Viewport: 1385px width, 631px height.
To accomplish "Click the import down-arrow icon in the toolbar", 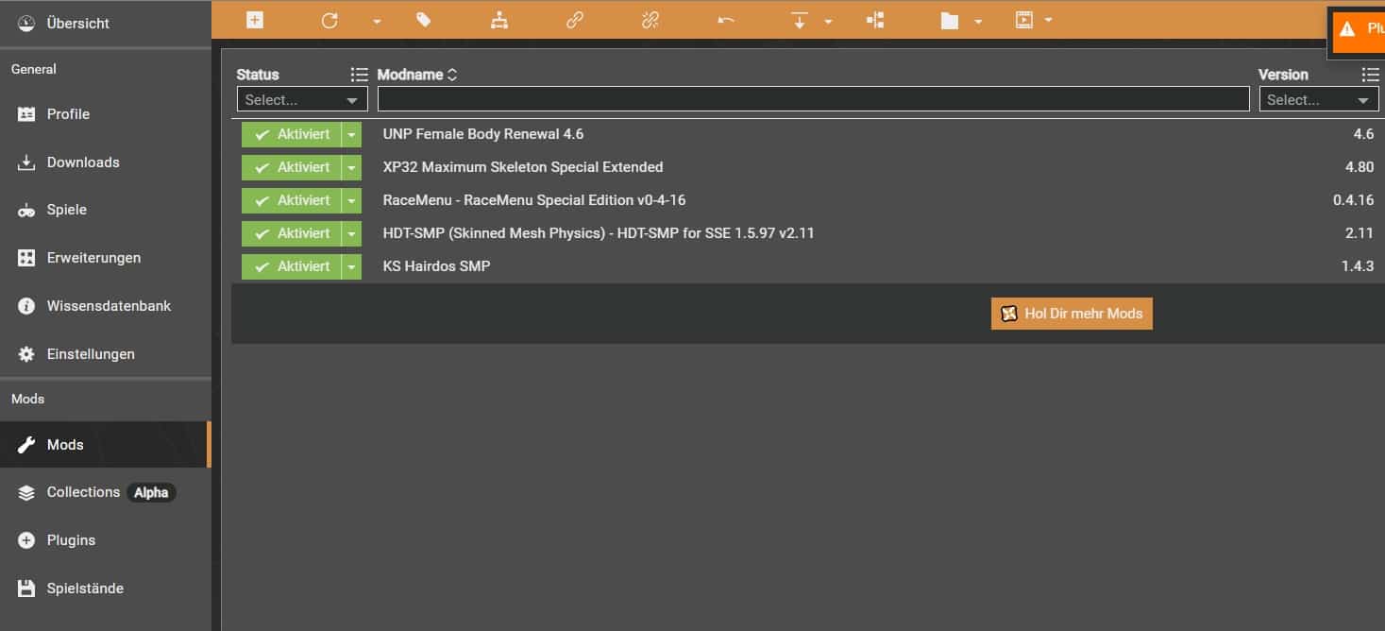I will tap(800, 20).
